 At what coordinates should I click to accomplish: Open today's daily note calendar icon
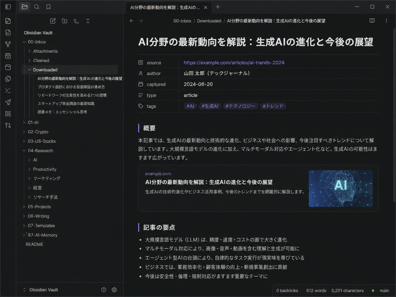tap(8, 56)
